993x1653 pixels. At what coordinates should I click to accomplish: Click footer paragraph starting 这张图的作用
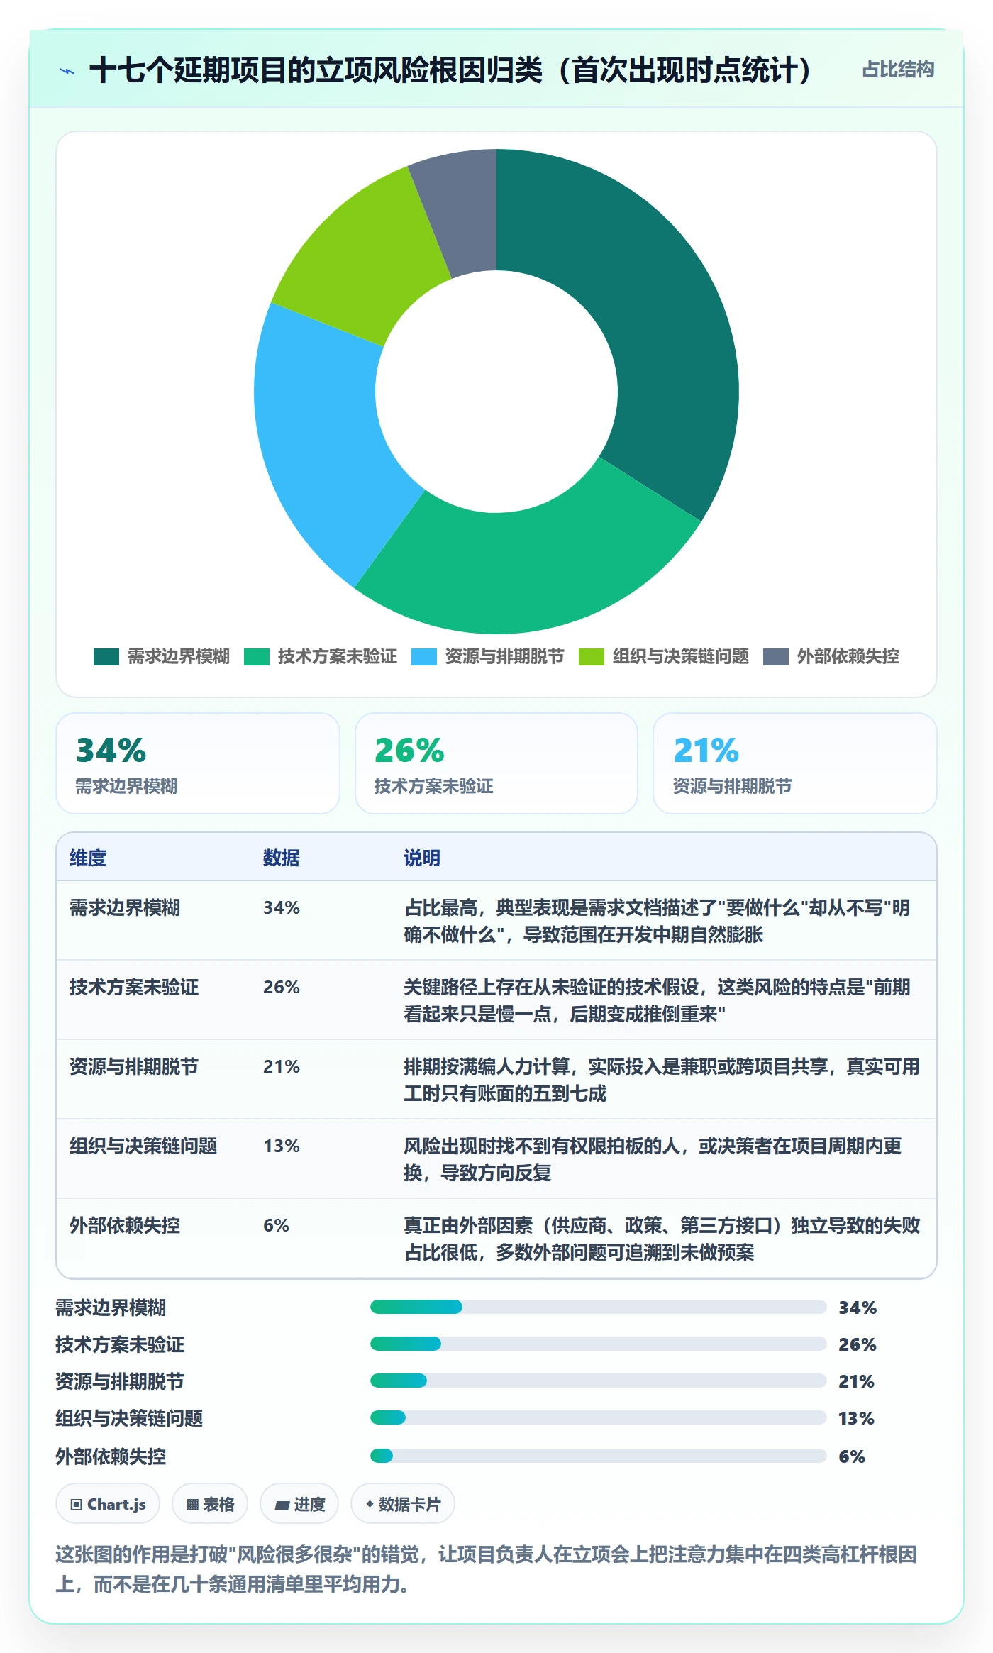(x=487, y=1569)
